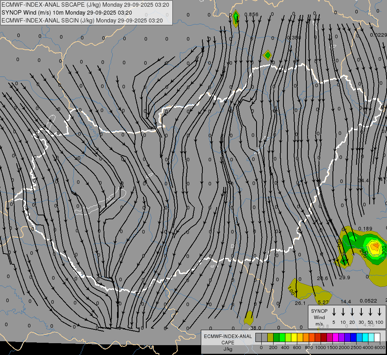Click the SYNOP Wind 10m title line
The width and height of the screenshot is (387, 355).
tap(67, 13)
